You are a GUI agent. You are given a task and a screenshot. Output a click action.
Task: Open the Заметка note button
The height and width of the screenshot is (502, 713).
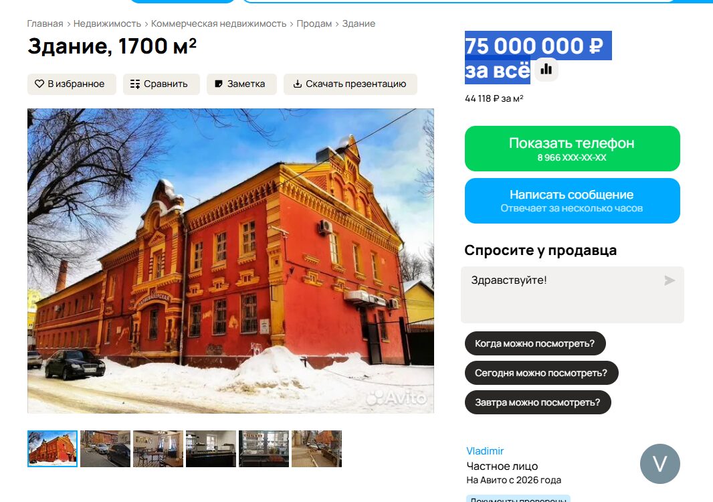point(241,84)
